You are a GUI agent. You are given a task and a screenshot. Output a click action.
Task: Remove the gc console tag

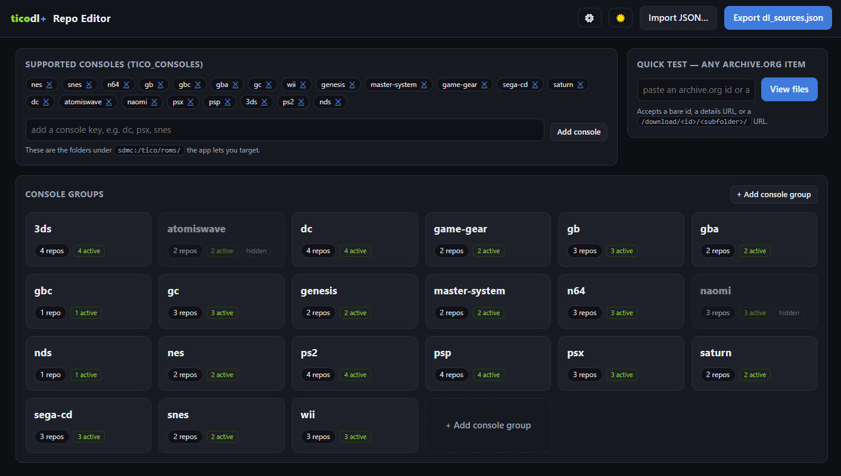click(x=269, y=85)
